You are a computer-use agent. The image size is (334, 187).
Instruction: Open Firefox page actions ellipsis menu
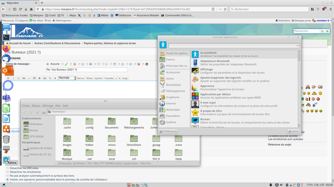[220, 9]
